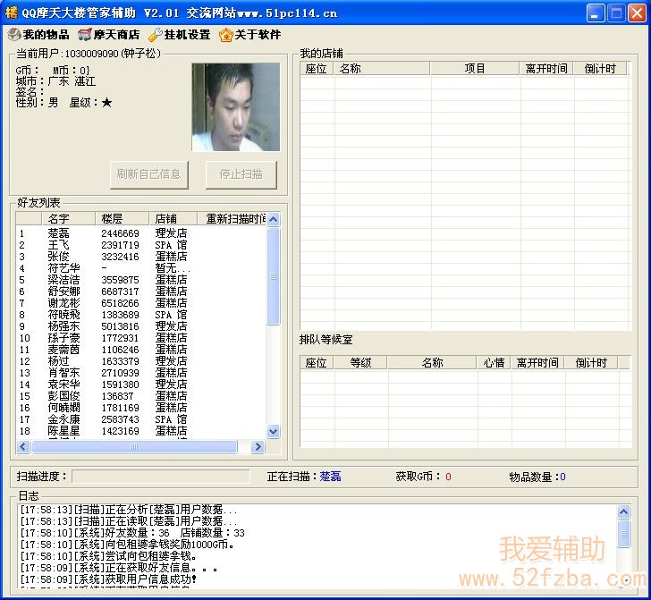Image resolution: width=651 pixels, height=600 pixels.
Task: Select friend row 舒安娜
Action: [141, 292]
